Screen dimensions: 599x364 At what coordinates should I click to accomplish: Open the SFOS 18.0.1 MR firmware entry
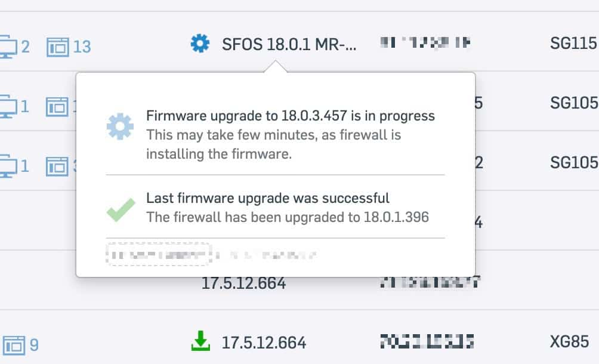click(x=289, y=44)
